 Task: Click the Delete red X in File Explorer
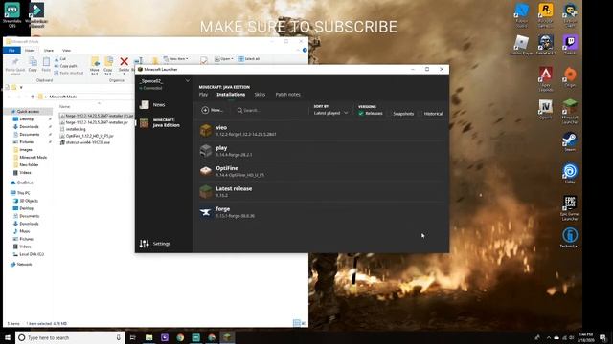pyautogui.click(x=124, y=61)
